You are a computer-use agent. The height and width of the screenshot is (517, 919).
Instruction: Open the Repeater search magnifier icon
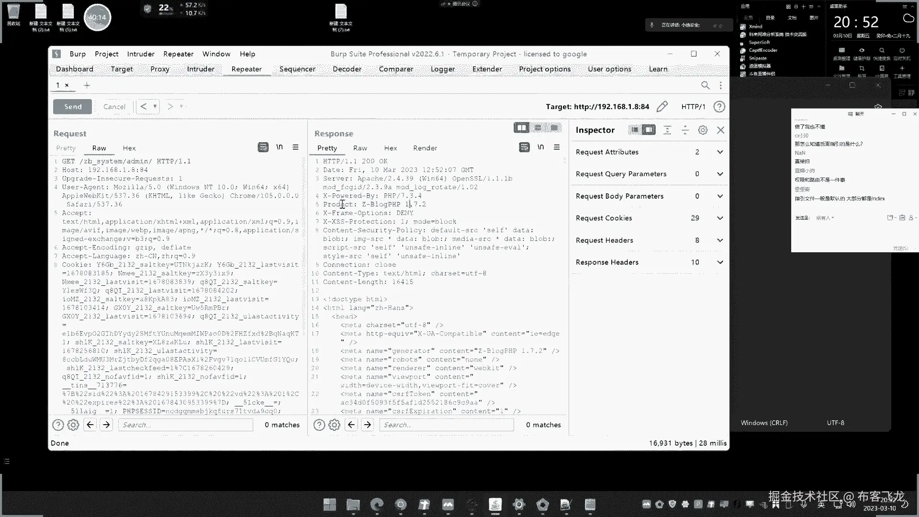(x=705, y=85)
